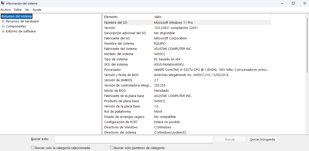
Task: Click the Microsoft Corporation value
Action: pyautogui.click(x=170, y=38)
